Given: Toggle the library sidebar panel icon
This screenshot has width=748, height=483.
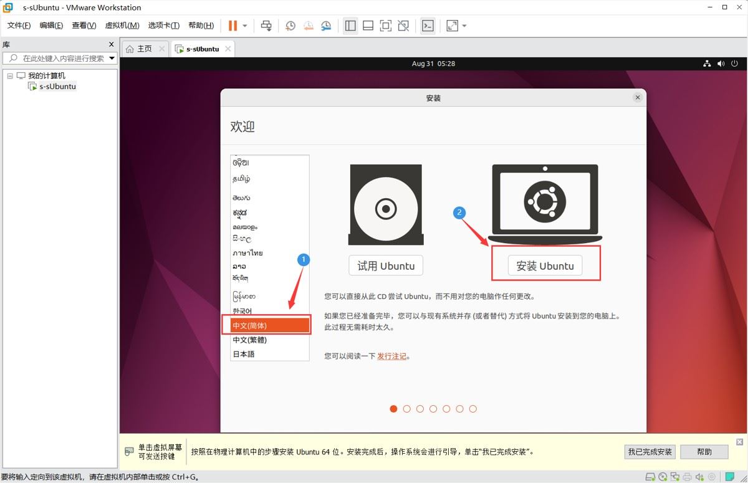Looking at the screenshot, I should click(350, 26).
